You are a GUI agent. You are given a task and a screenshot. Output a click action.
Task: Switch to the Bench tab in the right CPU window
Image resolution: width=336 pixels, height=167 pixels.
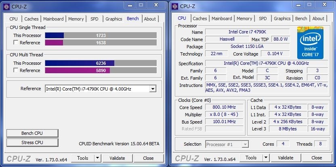pos(301,19)
